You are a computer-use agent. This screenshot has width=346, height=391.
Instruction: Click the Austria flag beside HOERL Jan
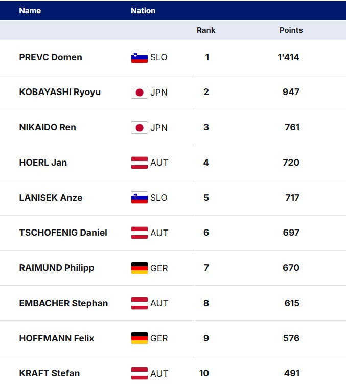point(140,163)
